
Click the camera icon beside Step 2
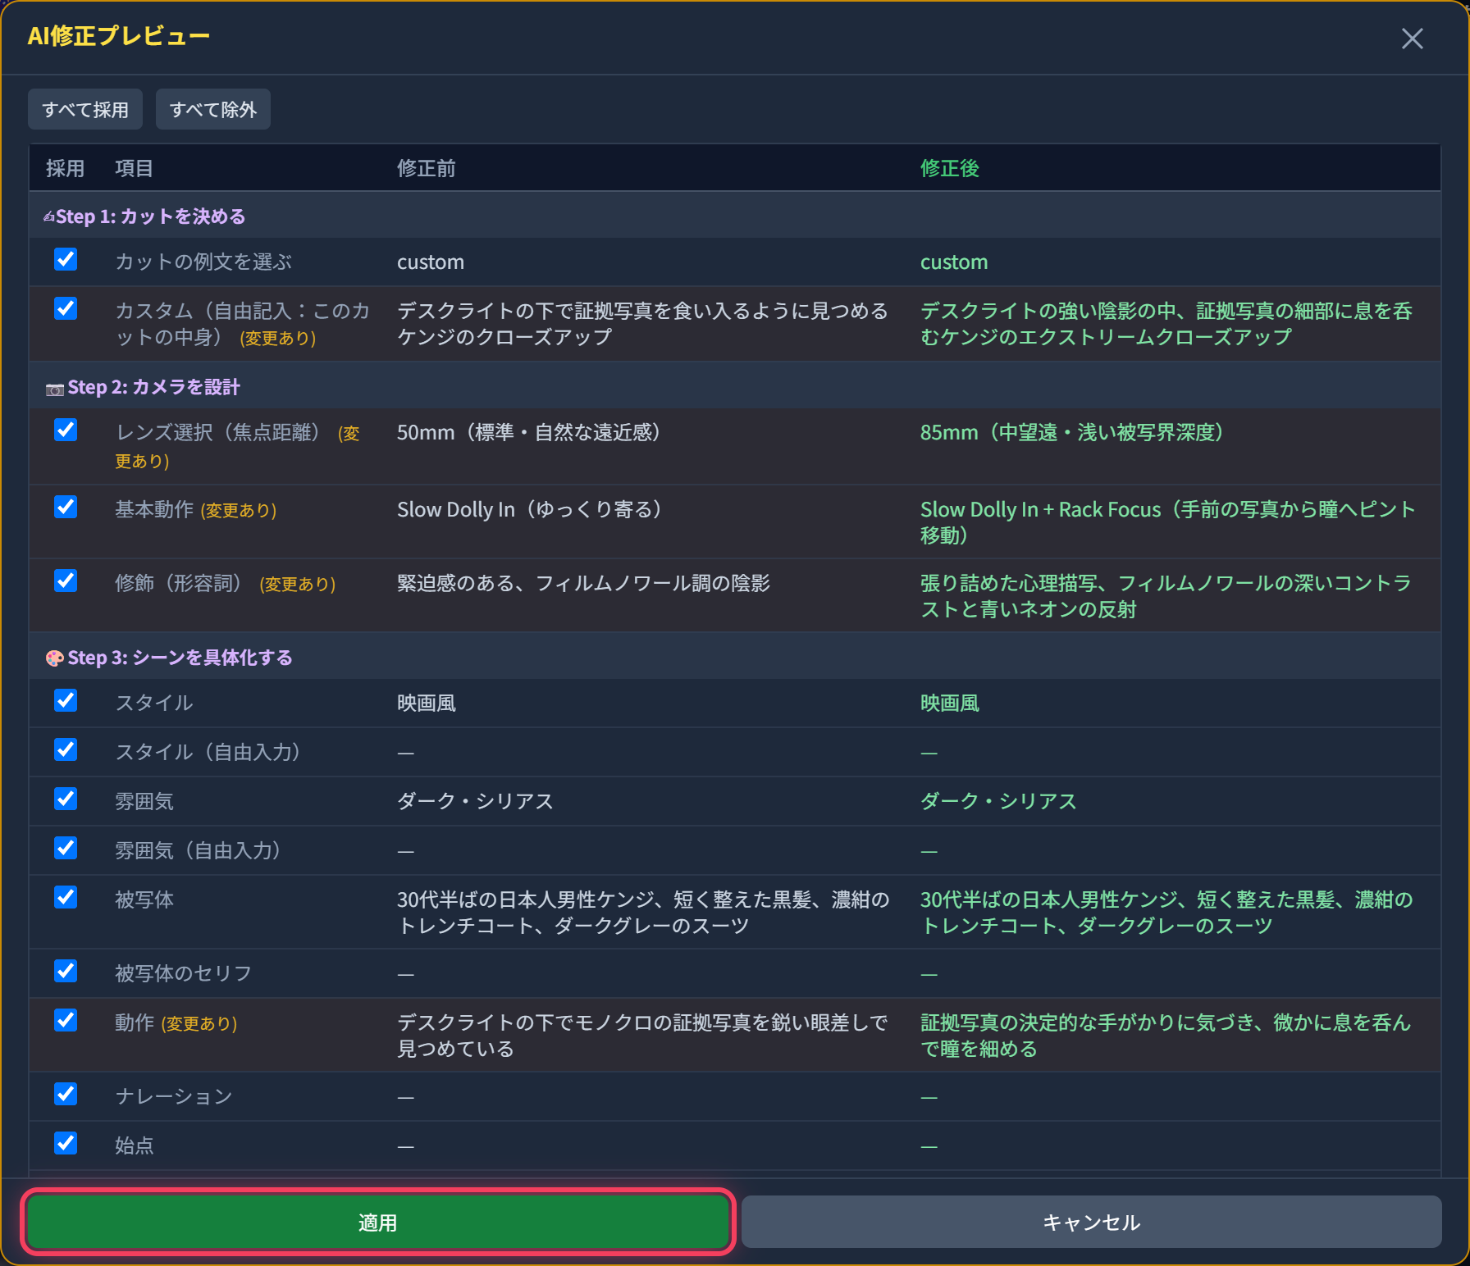(x=54, y=389)
